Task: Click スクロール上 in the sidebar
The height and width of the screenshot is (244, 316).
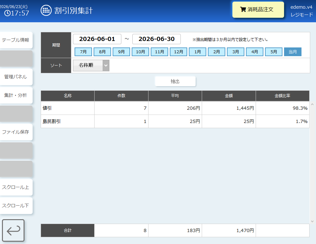Action: coord(16,187)
